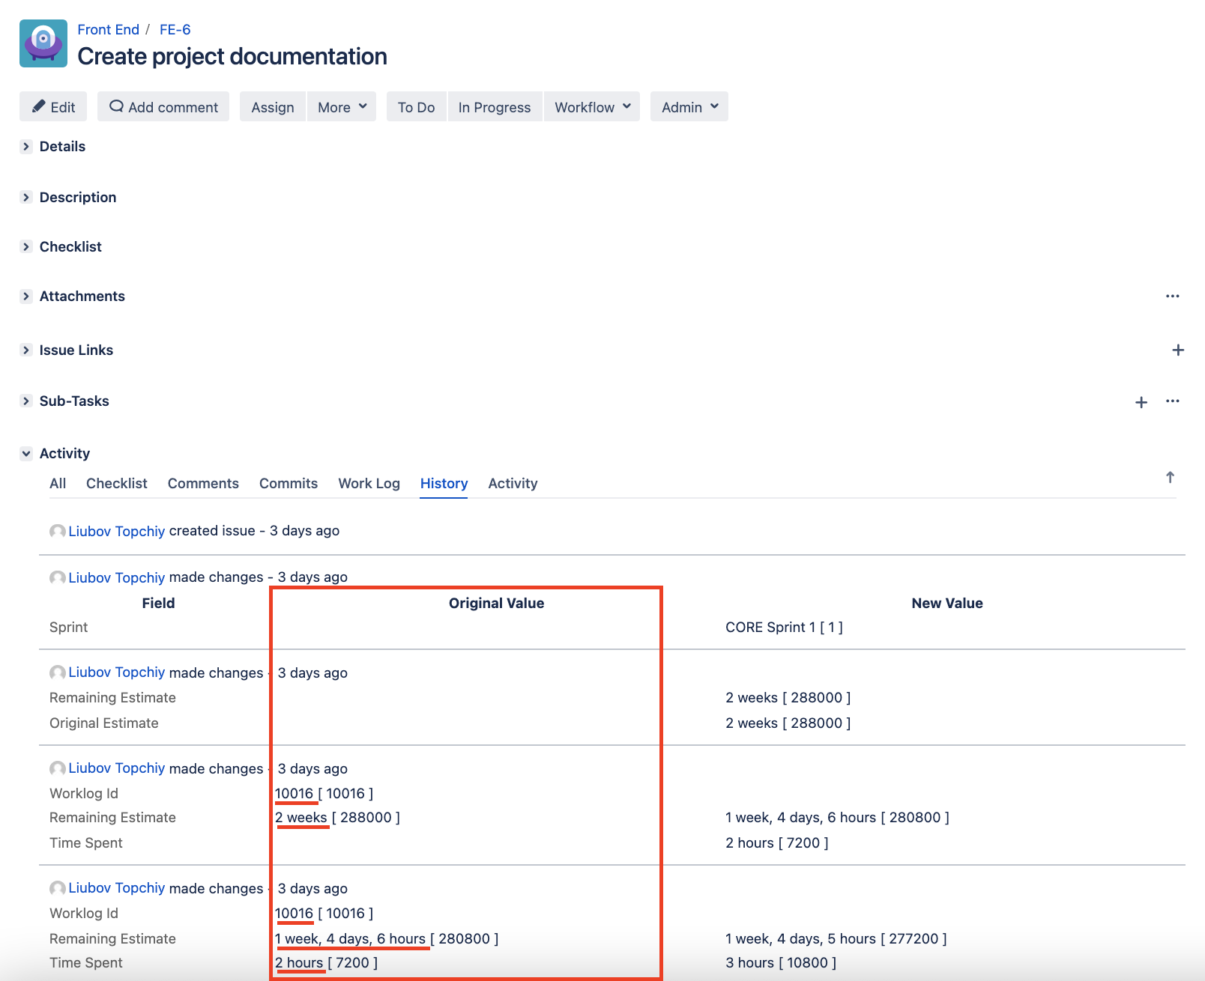The image size is (1205, 981).
Task: Click the Assign button
Action: [x=273, y=107]
